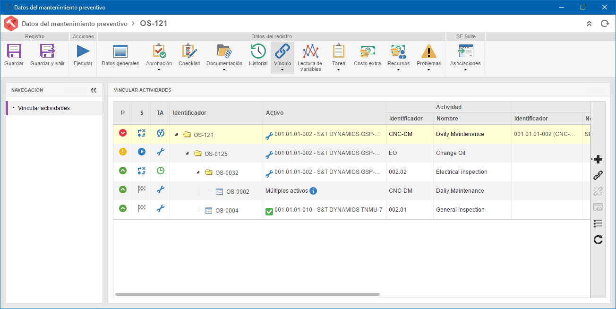Open the Tarea clipboard icon
Screen dimensions: 616x309
pos(338,51)
